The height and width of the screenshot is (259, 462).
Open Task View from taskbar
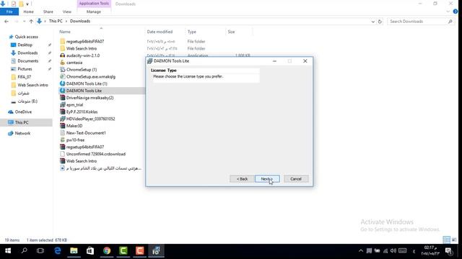click(40, 251)
